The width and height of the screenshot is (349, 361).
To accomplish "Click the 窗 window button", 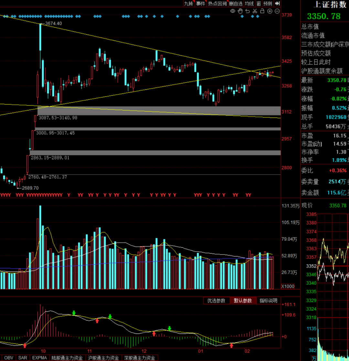I will coord(259,4).
